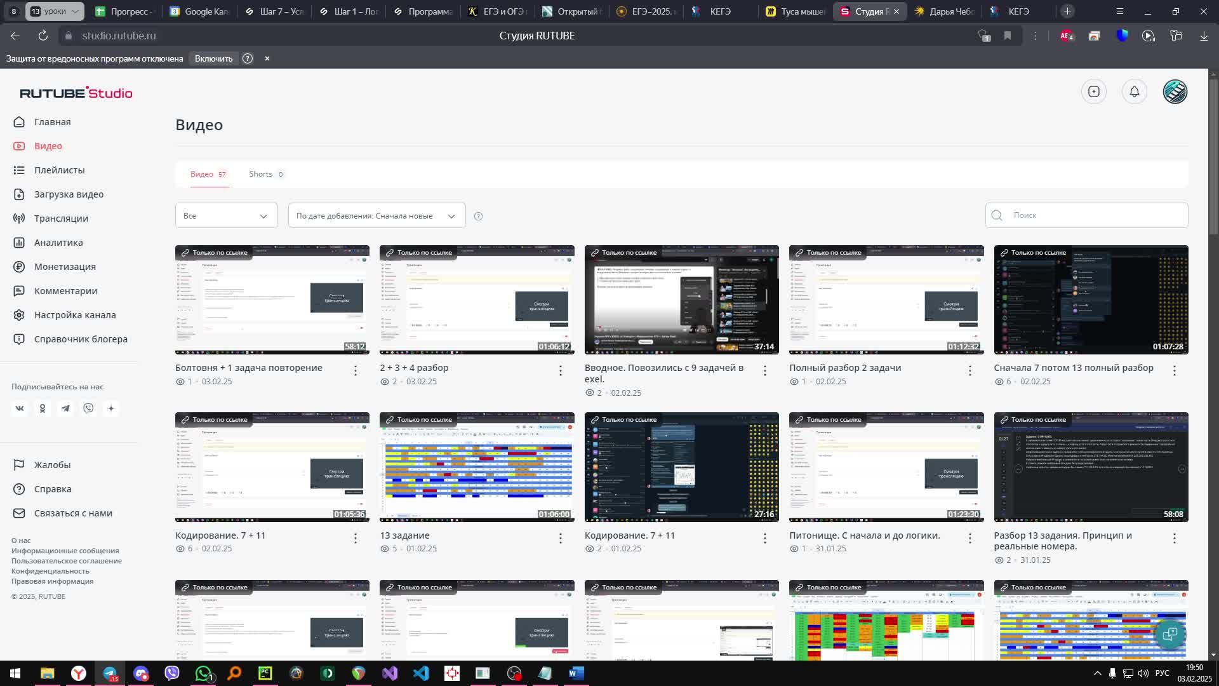Open options for Сначала 7 потом 13

coord(1175,370)
